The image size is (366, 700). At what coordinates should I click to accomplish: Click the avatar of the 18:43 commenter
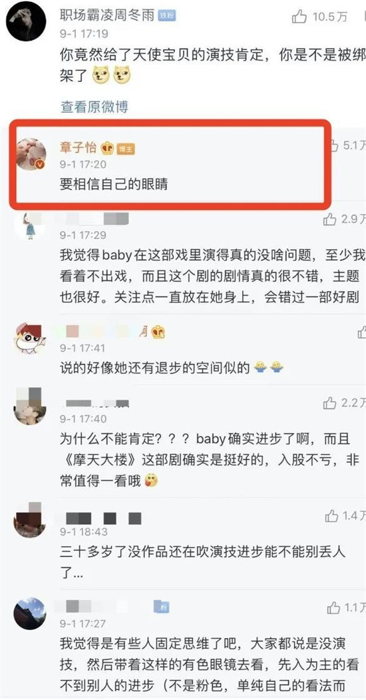pyautogui.click(x=29, y=521)
